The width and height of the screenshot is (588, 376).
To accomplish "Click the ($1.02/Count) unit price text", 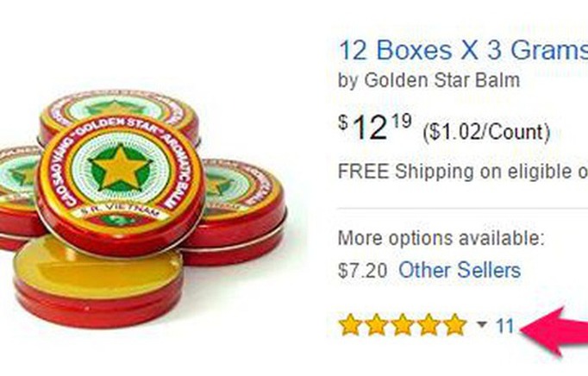I will 486,132.
